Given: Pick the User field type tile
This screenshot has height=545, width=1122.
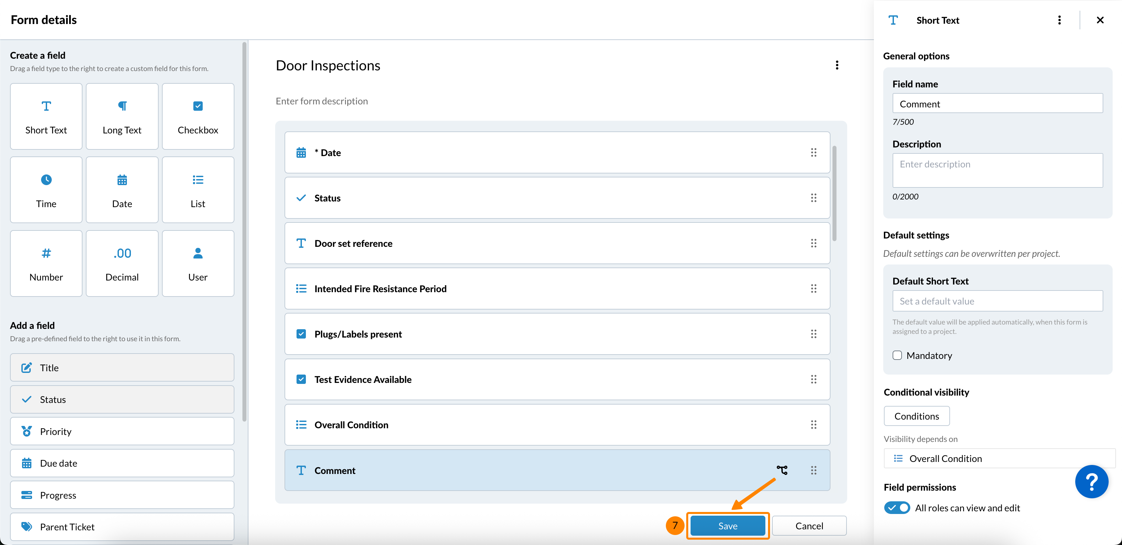Looking at the screenshot, I should click(198, 263).
